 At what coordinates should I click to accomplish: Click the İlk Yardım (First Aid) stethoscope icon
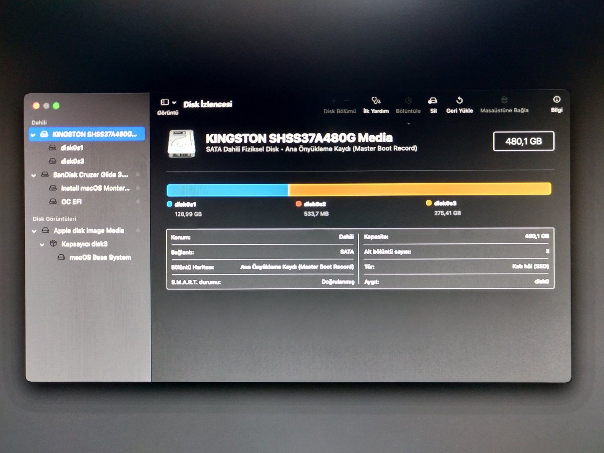click(x=376, y=101)
